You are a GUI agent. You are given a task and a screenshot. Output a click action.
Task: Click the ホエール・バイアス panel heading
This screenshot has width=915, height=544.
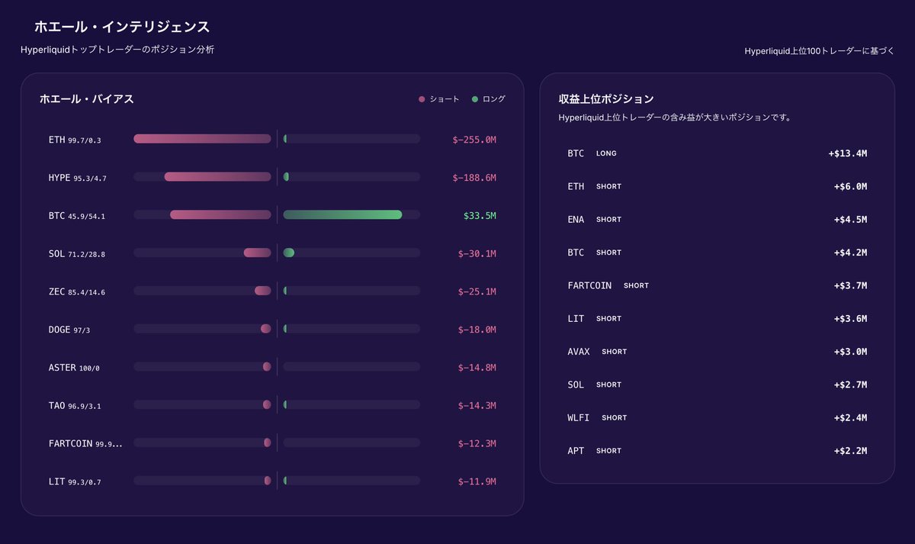click(87, 99)
